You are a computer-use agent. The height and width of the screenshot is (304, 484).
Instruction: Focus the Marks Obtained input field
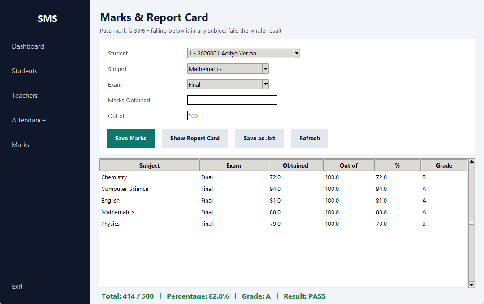[232, 100]
